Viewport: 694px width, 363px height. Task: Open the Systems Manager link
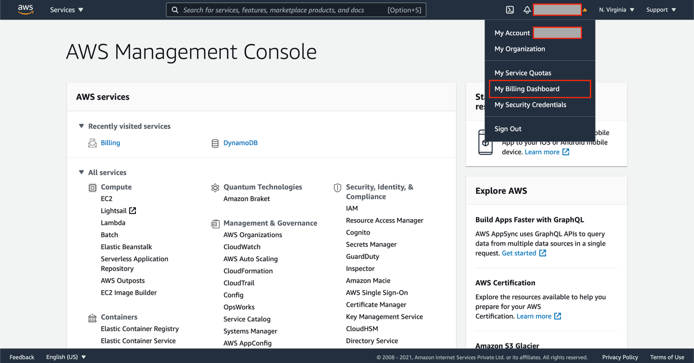[250, 331]
